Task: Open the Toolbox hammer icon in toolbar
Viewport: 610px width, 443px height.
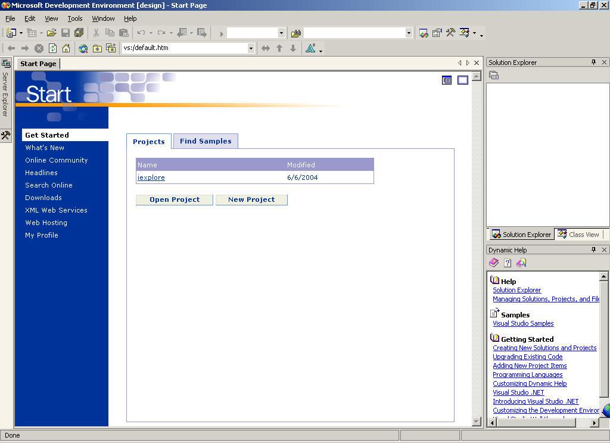Action: (x=450, y=33)
